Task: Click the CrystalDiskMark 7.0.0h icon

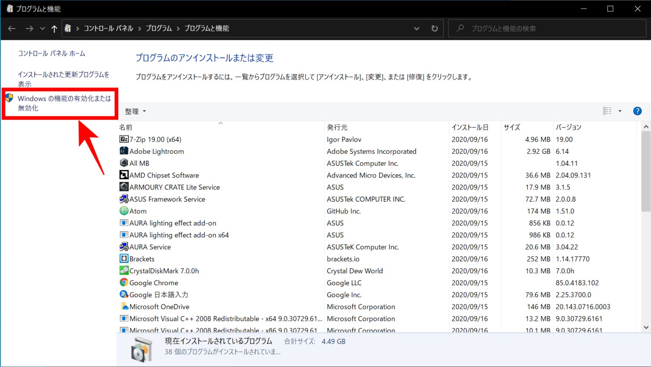Action: (x=123, y=270)
